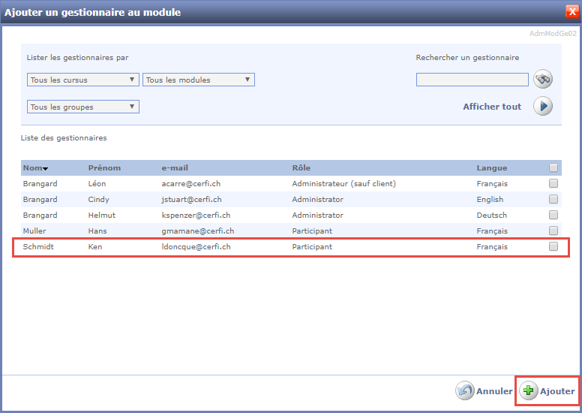Image resolution: width=582 pixels, height=413 pixels.
Task: Click the binoculars search icon
Action: click(x=543, y=79)
